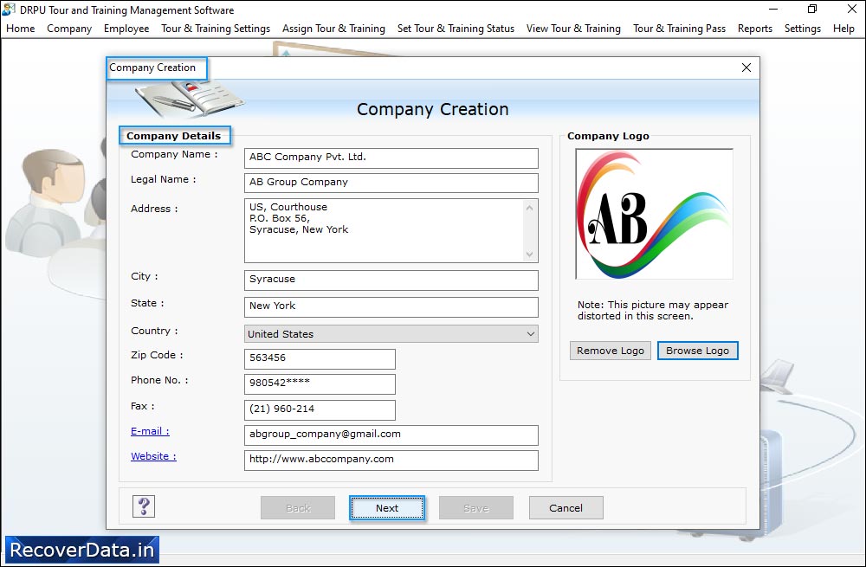Click the AB company logo preview
Viewport: 866px width, 567px height.
coord(654,214)
